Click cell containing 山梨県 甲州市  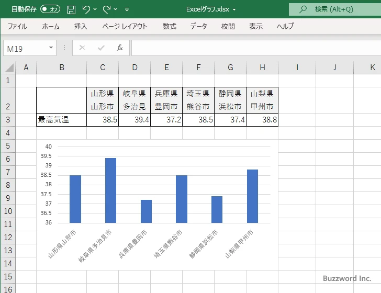tap(262, 100)
